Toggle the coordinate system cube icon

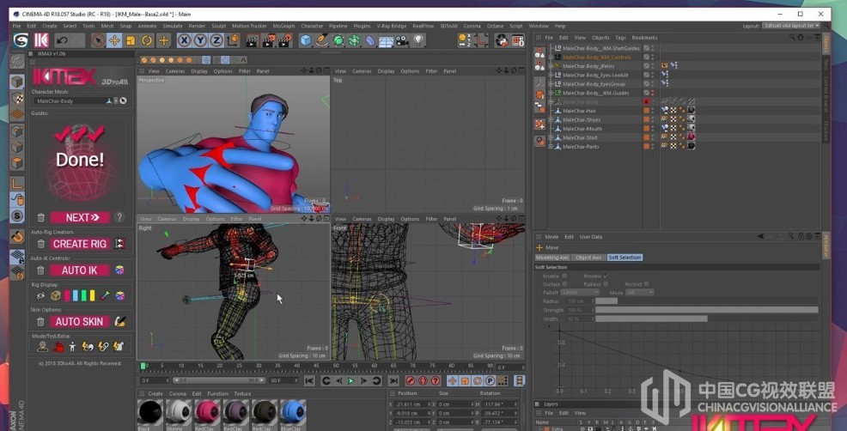point(233,40)
